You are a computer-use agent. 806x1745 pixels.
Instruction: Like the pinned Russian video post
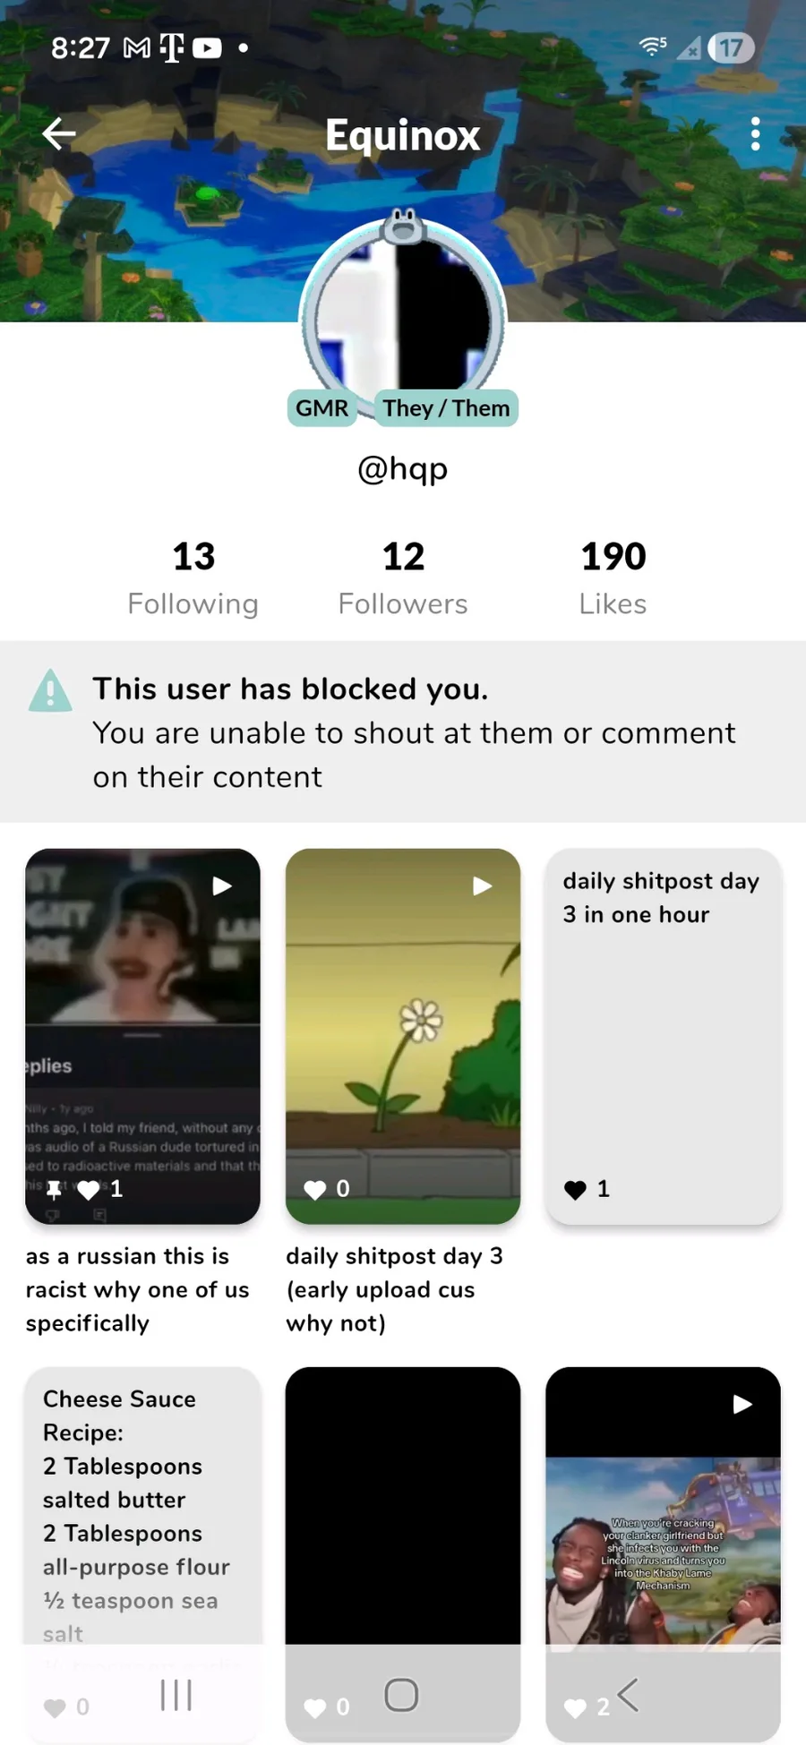tap(88, 1190)
